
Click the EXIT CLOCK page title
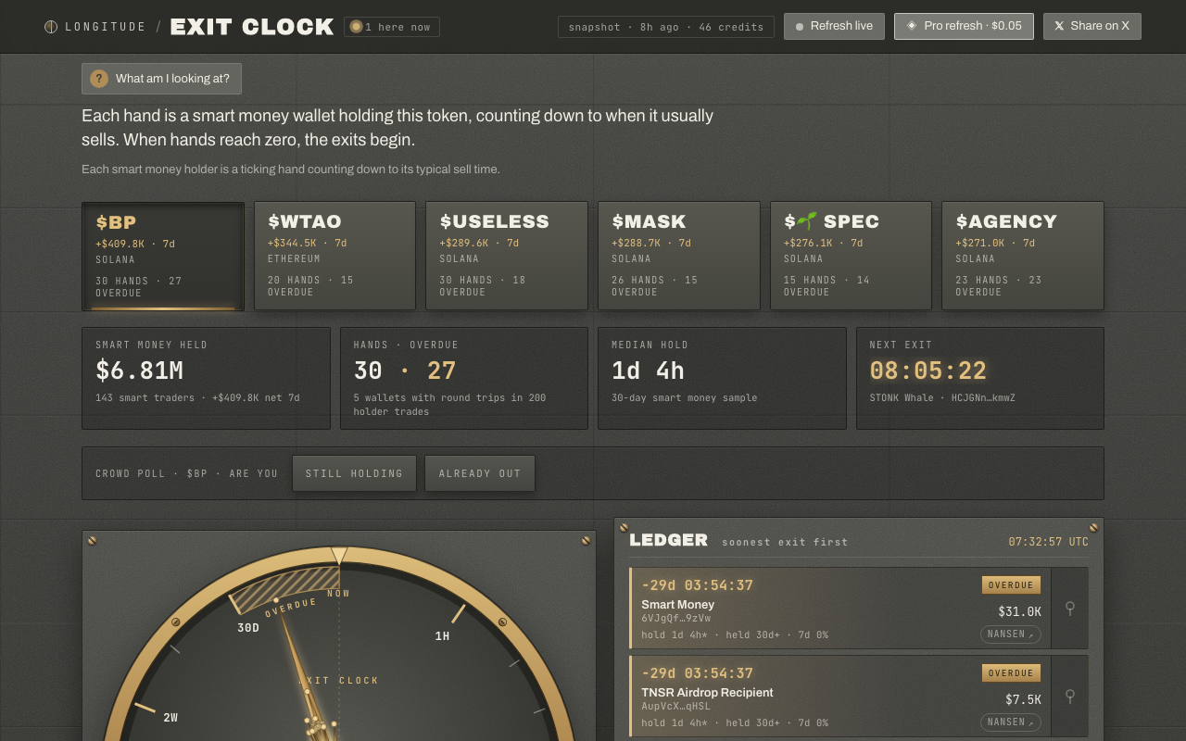252,27
